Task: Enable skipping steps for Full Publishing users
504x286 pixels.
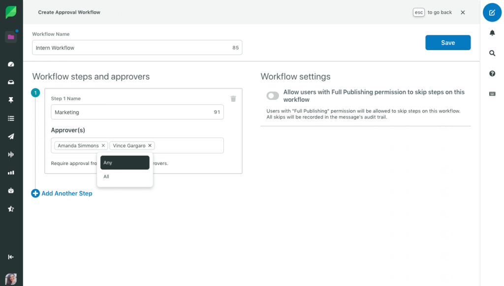Action: click(x=272, y=96)
